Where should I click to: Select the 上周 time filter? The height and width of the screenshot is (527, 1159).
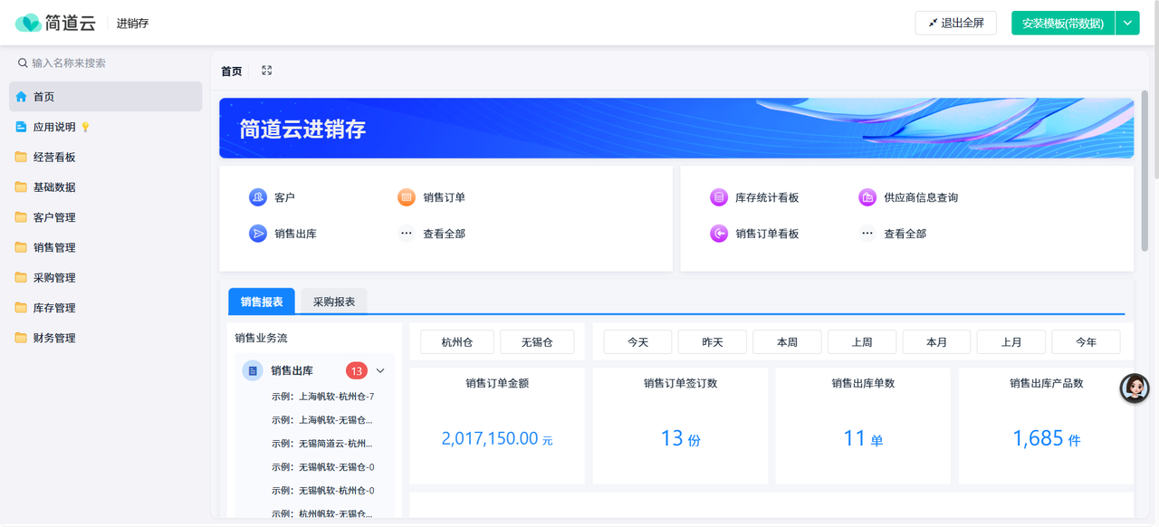point(862,341)
